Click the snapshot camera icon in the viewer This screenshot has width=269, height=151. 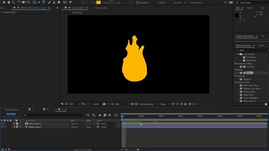pyautogui.click(x=104, y=104)
